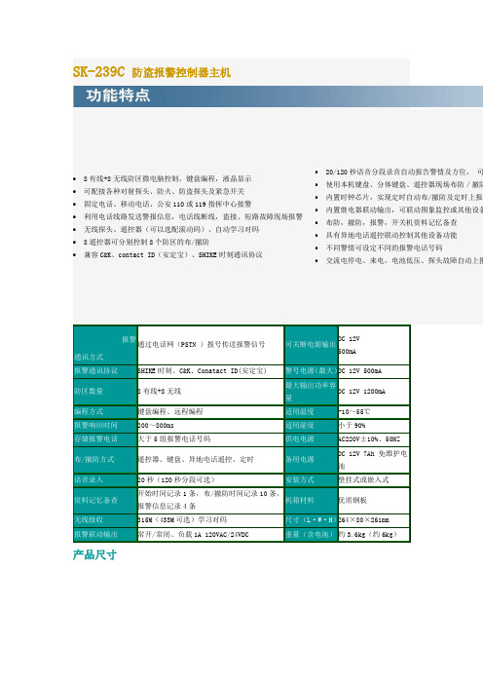Viewport: 483px width, 684px height.
Task: Click the '产品尺寸' heading below the table
Action: pyautogui.click(x=94, y=554)
